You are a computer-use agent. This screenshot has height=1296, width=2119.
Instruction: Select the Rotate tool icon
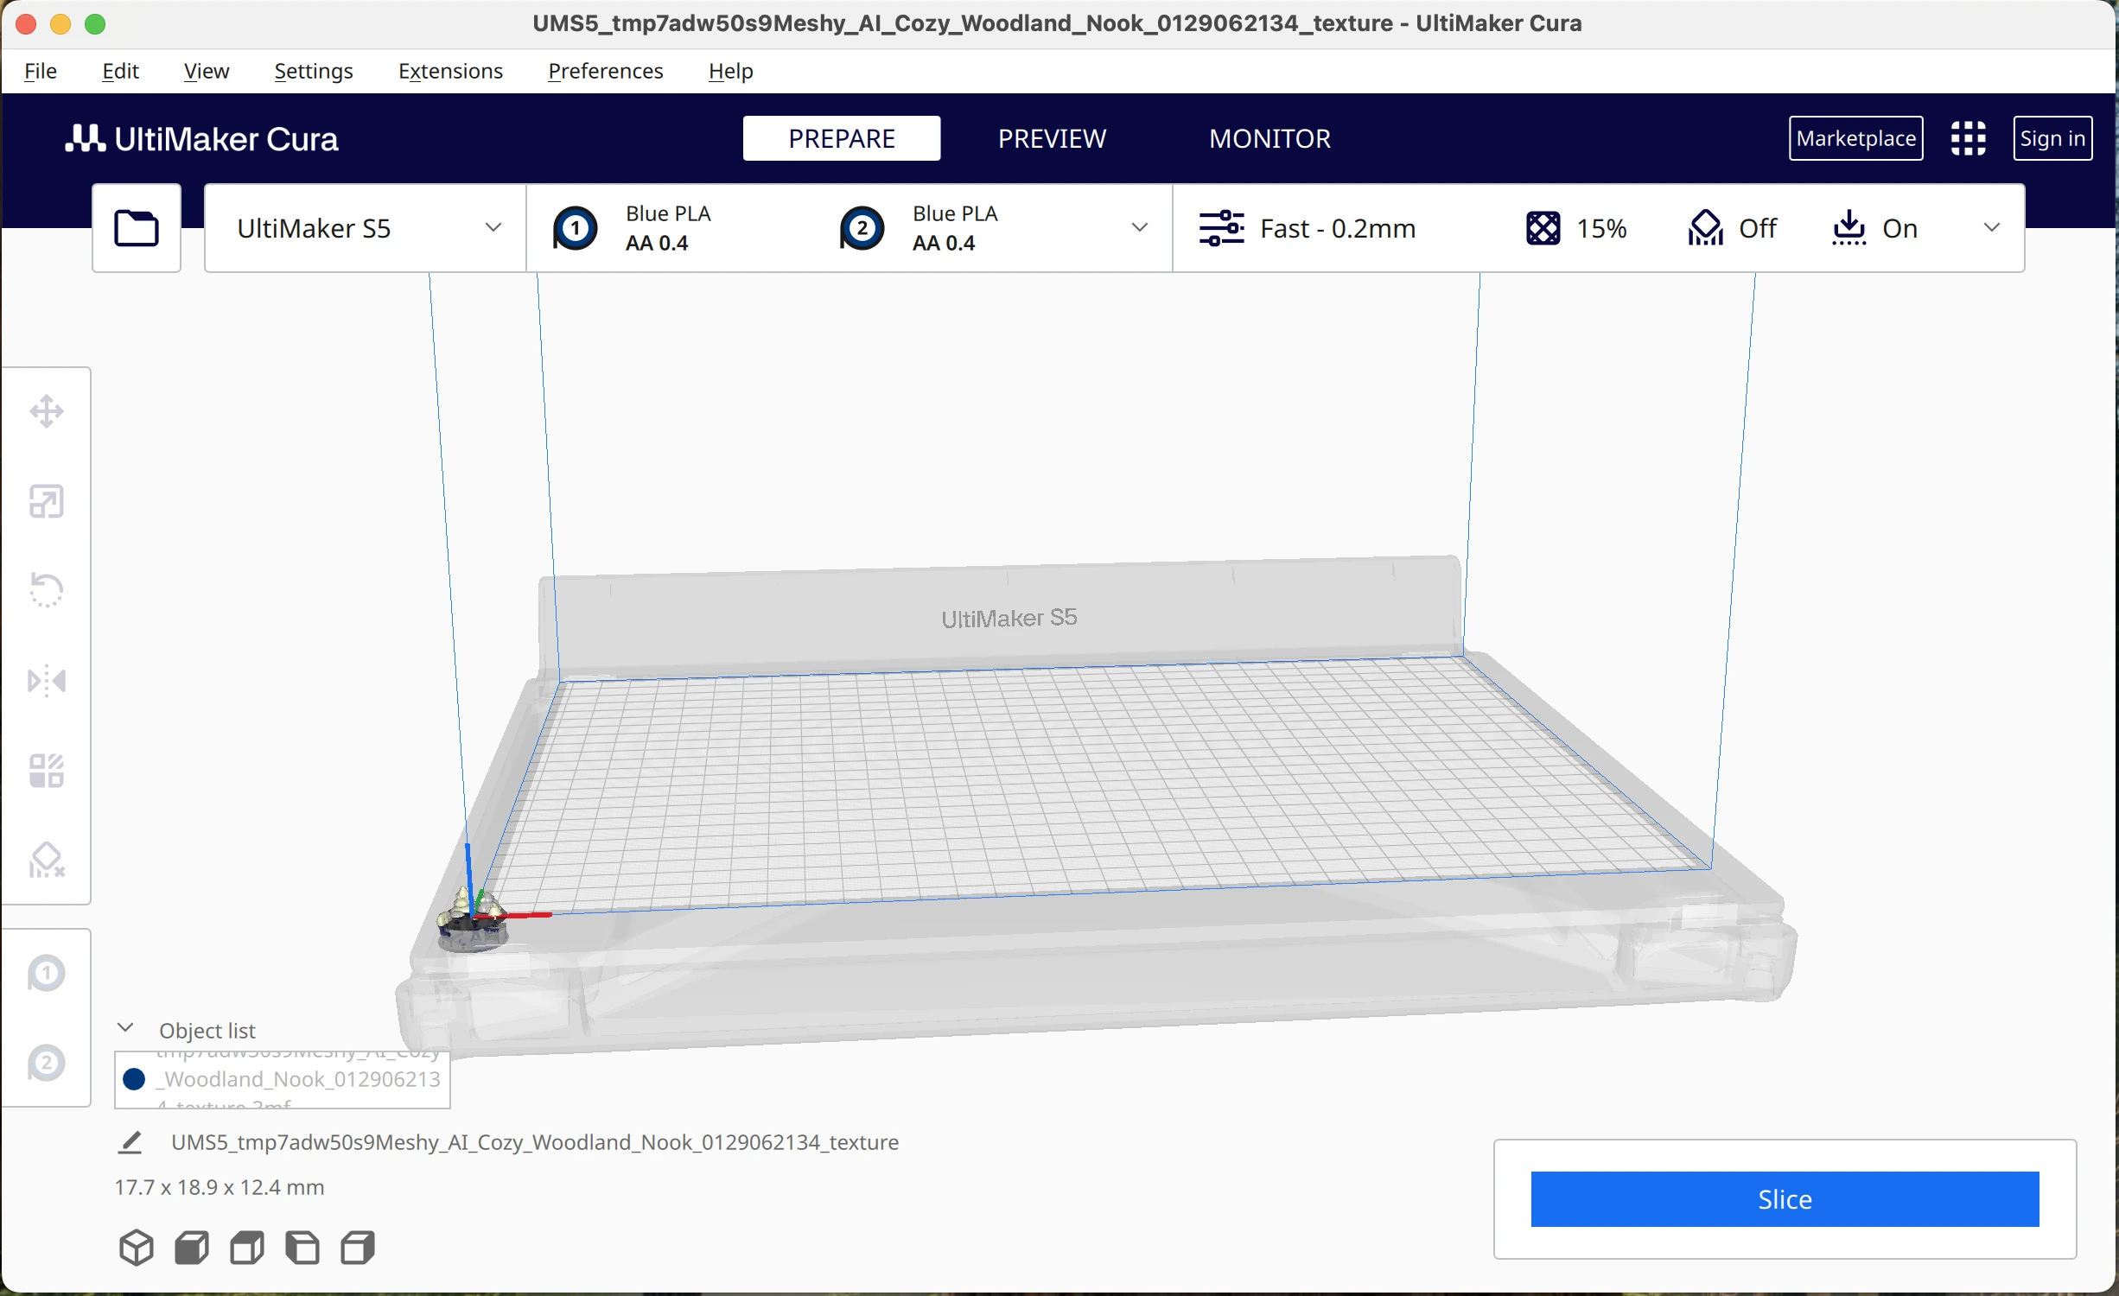47,591
